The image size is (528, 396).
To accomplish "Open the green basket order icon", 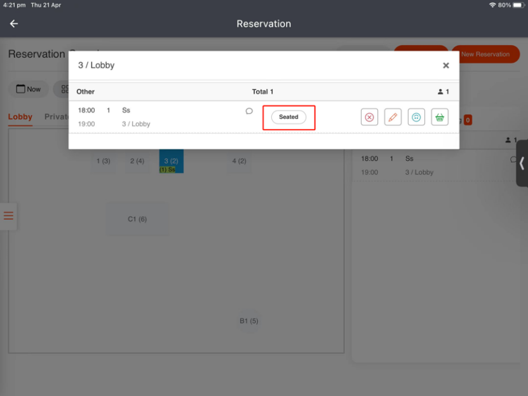I will (x=440, y=117).
